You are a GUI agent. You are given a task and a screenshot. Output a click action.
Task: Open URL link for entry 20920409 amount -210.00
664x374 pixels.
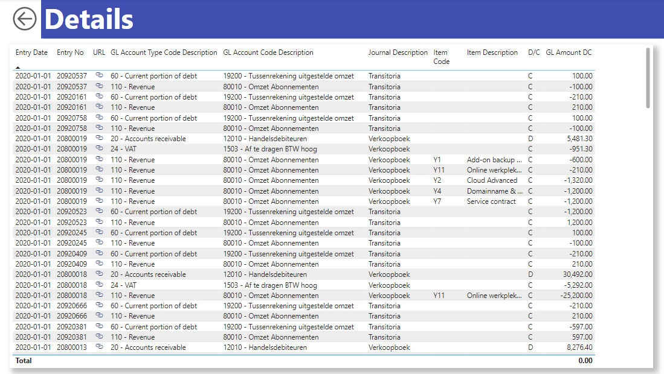point(99,253)
